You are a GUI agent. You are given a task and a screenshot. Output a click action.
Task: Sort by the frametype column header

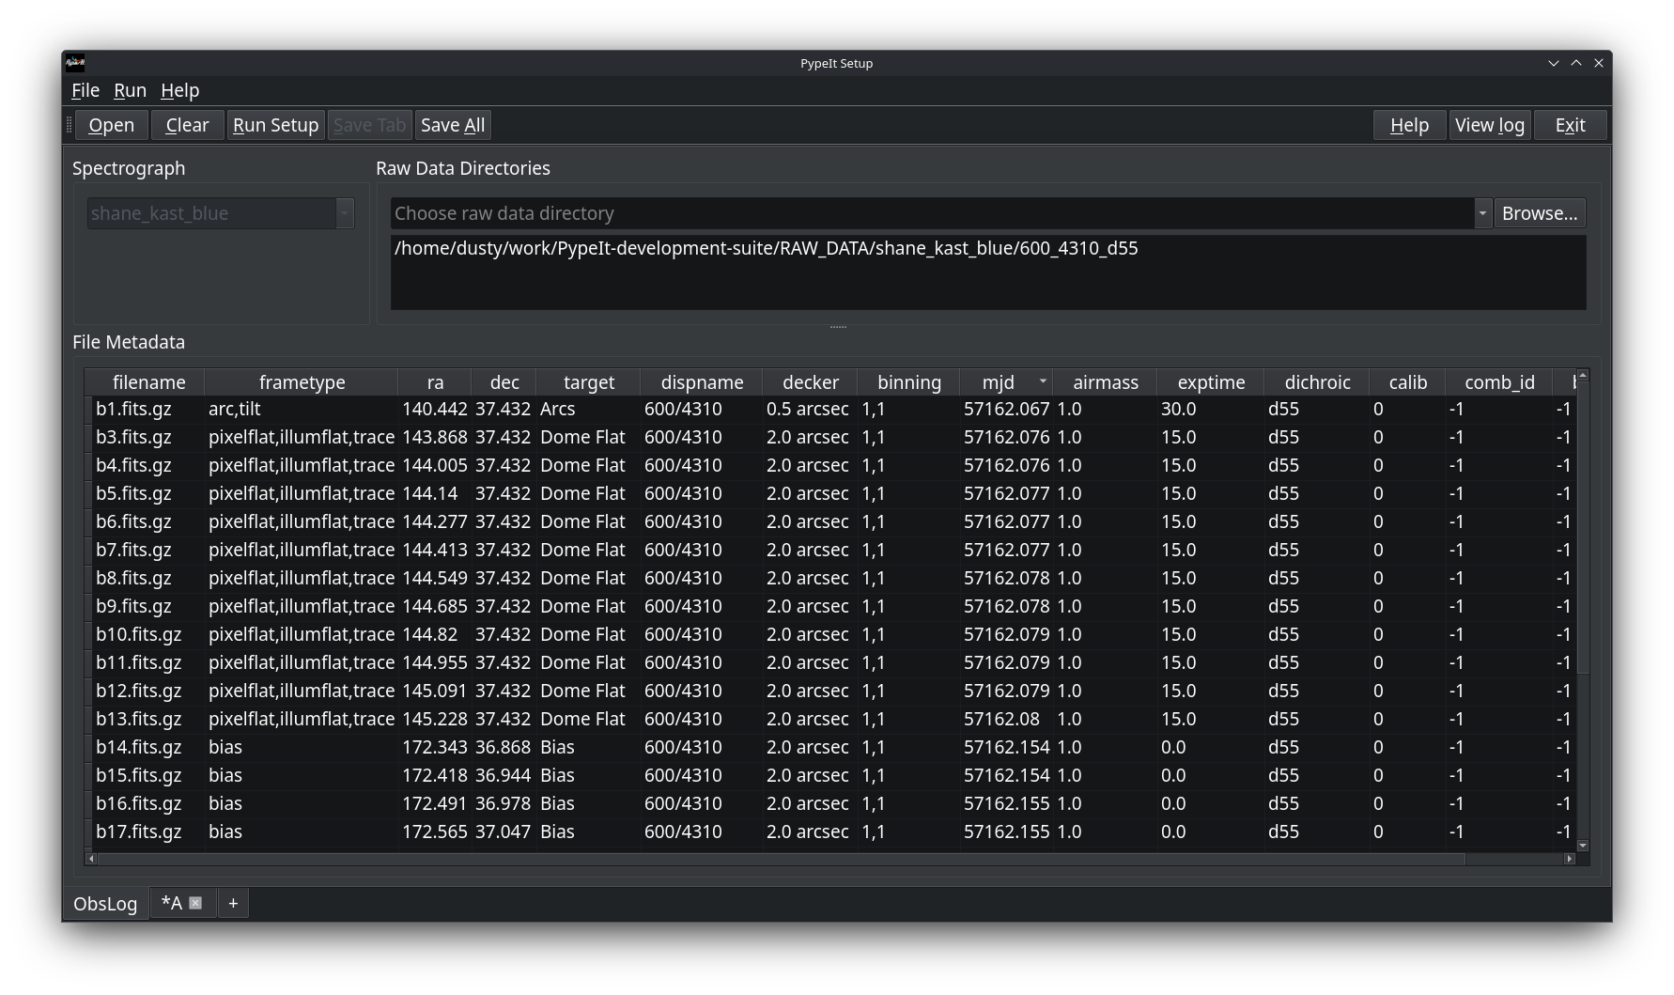pyautogui.click(x=302, y=382)
